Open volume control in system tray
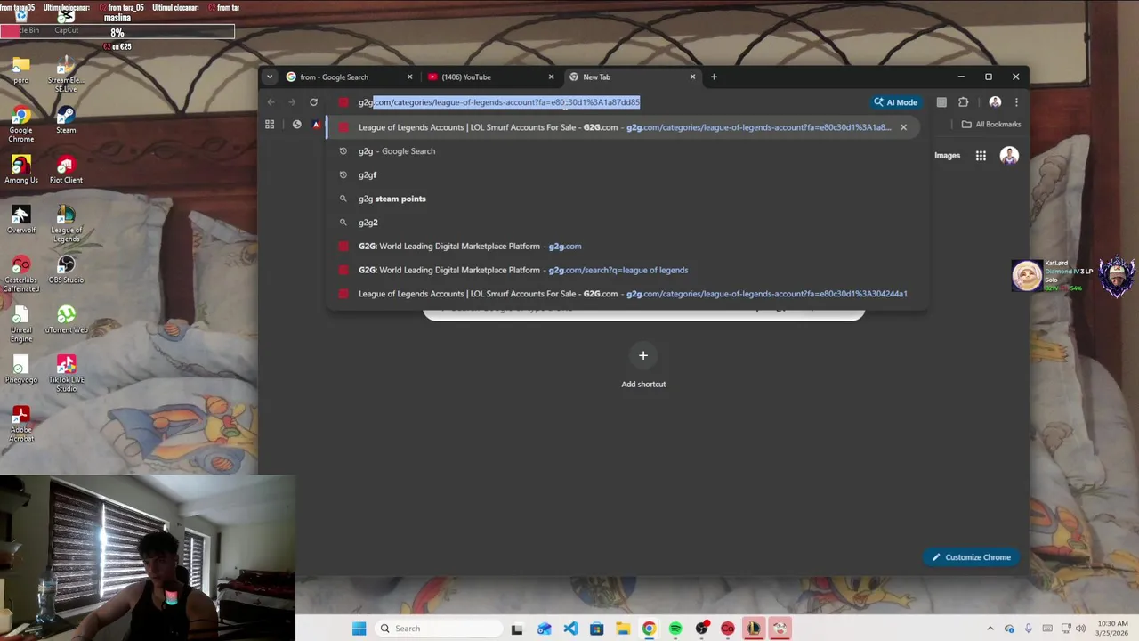1139x641 pixels. coord(1081,629)
